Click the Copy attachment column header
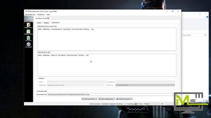The width and height of the screenshot is (211, 118). tap(56, 29)
